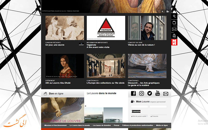
Task: Open Découvrir les Arts graphiques link
Action: tap(144, 84)
